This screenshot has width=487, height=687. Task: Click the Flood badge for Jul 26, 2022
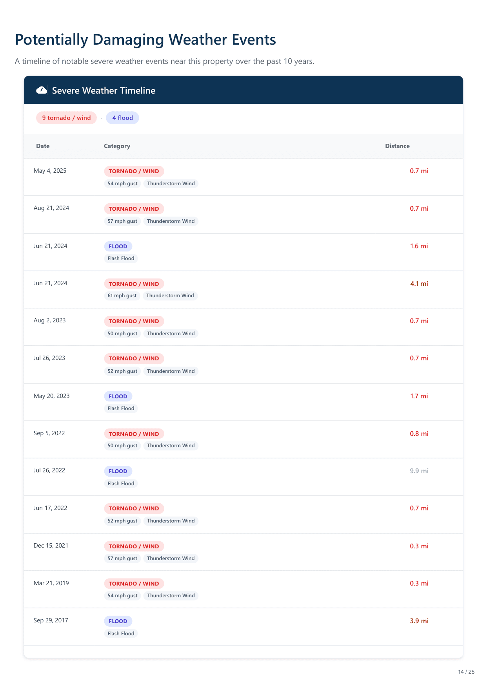coord(118,471)
